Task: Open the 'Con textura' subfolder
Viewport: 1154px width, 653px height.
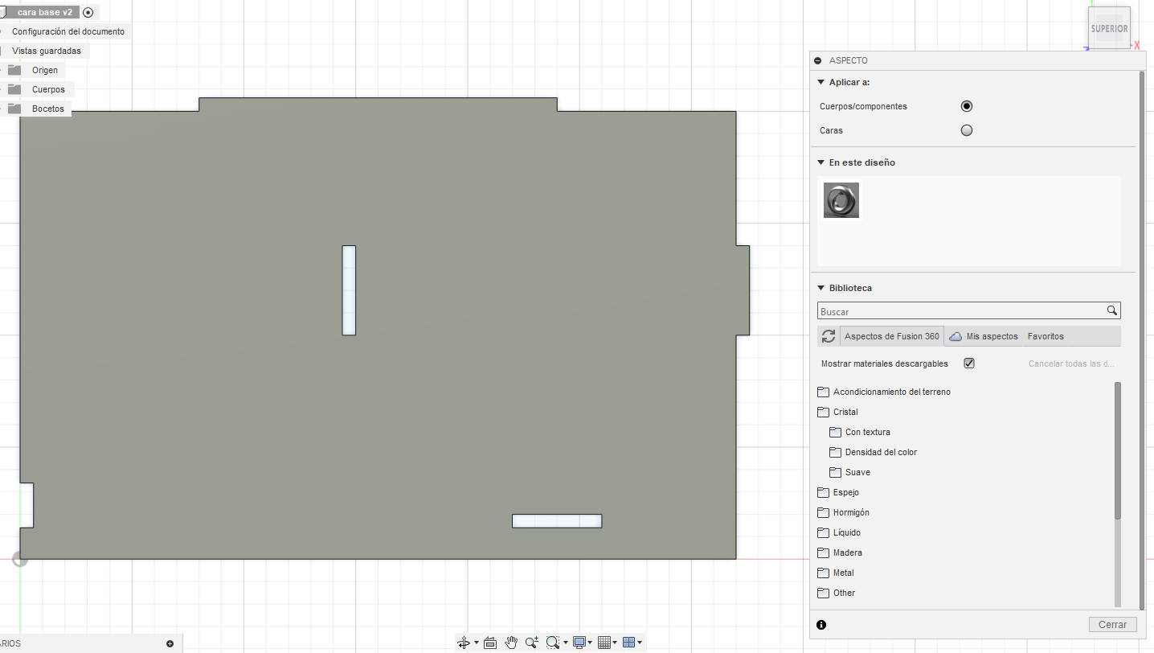Action: [x=860, y=432]
